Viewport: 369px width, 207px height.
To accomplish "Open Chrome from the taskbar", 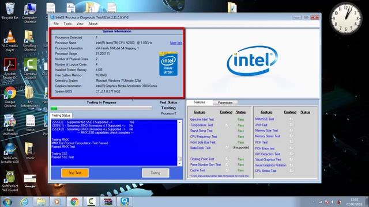I will [74, 202].
